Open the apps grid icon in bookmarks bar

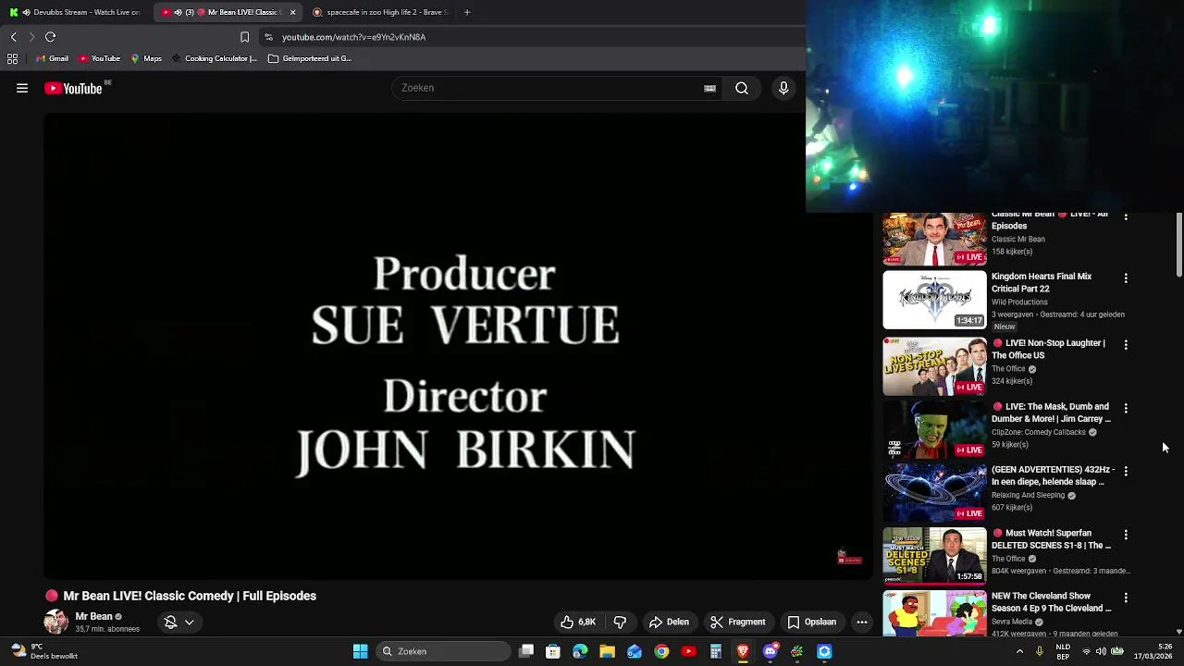point(12,58)
